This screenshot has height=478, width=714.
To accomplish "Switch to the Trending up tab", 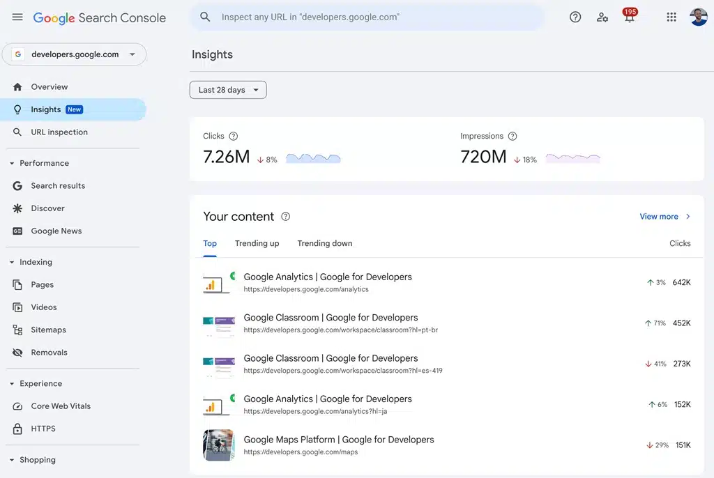I will pyautogui.click(x=257, y=243).
